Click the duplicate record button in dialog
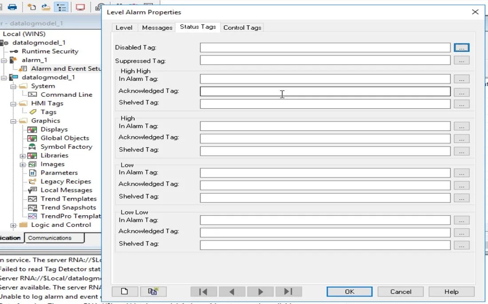The height and width of the screenshot is (304, 488). pyautogui.click(x=153, y=292)
